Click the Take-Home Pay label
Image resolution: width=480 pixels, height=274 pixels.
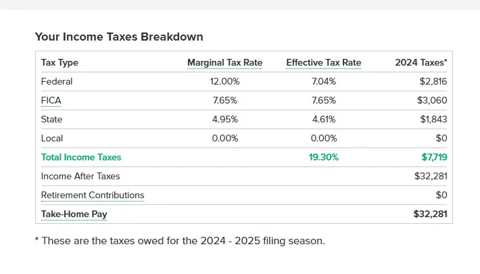pyautogui.click(x=74, y=214)
